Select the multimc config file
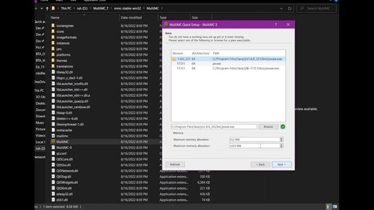The width and height of the screenshot is (374, 210). pyautogui.click(x=63, y=136)
